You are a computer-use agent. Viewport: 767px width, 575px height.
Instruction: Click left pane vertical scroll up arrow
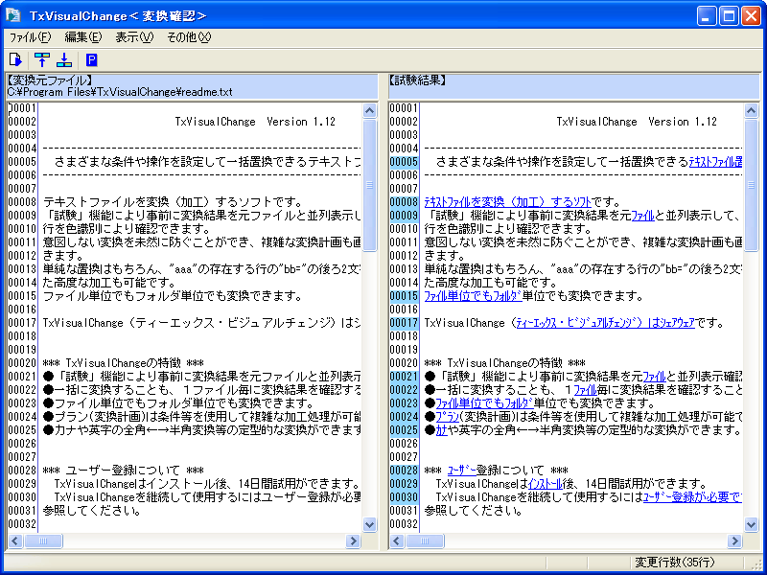click(370, 111)
